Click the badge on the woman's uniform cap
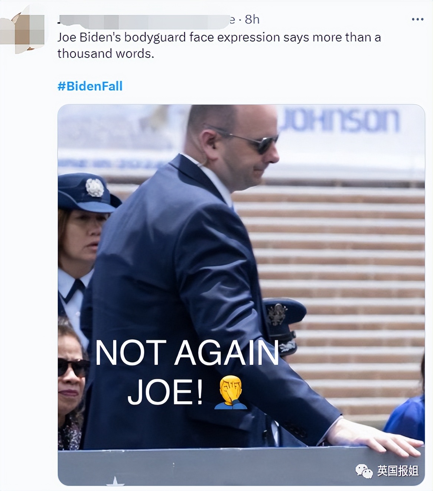This screenshot has width=433, height=491. (x=94, y=188)
